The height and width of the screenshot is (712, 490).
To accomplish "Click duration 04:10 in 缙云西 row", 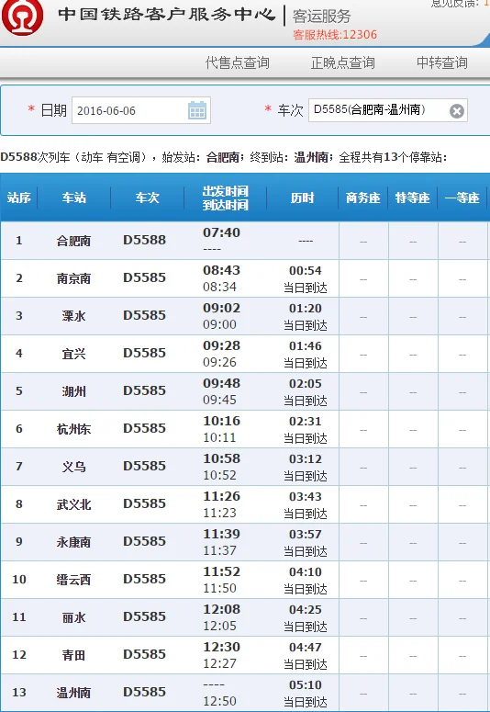I will point(306,572).
